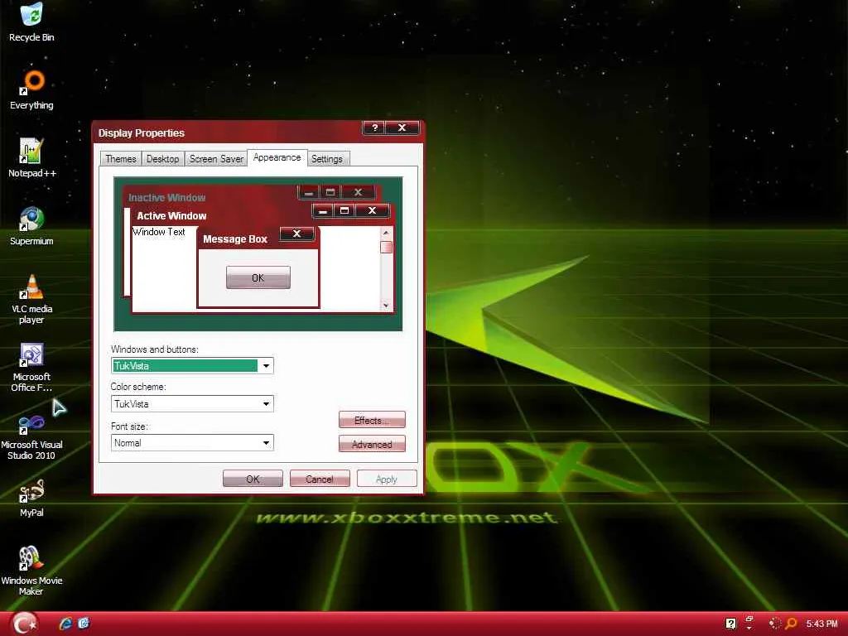This screenshot has height=636, width=848.
Task: Open the Color scheme dropdown
Action: click(x=266, y=404)
